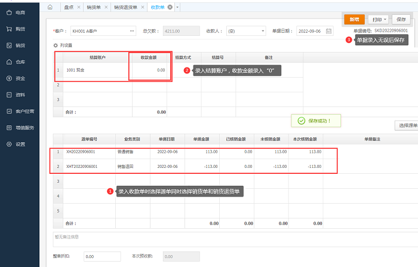The image size is (418, 267).
Task: Click the 整单折扣 input field
Action: tap(97, 256)
